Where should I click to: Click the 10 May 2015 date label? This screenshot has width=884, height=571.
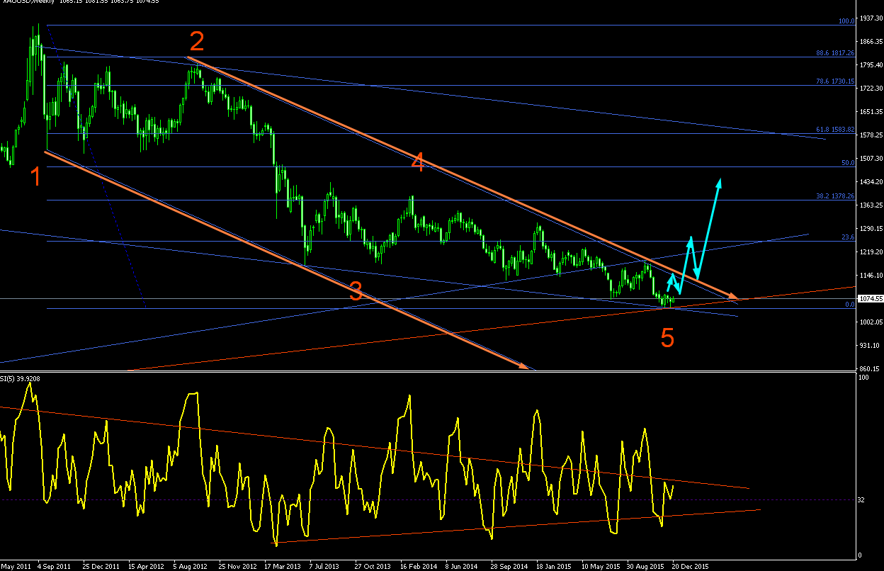click(601, 567)
